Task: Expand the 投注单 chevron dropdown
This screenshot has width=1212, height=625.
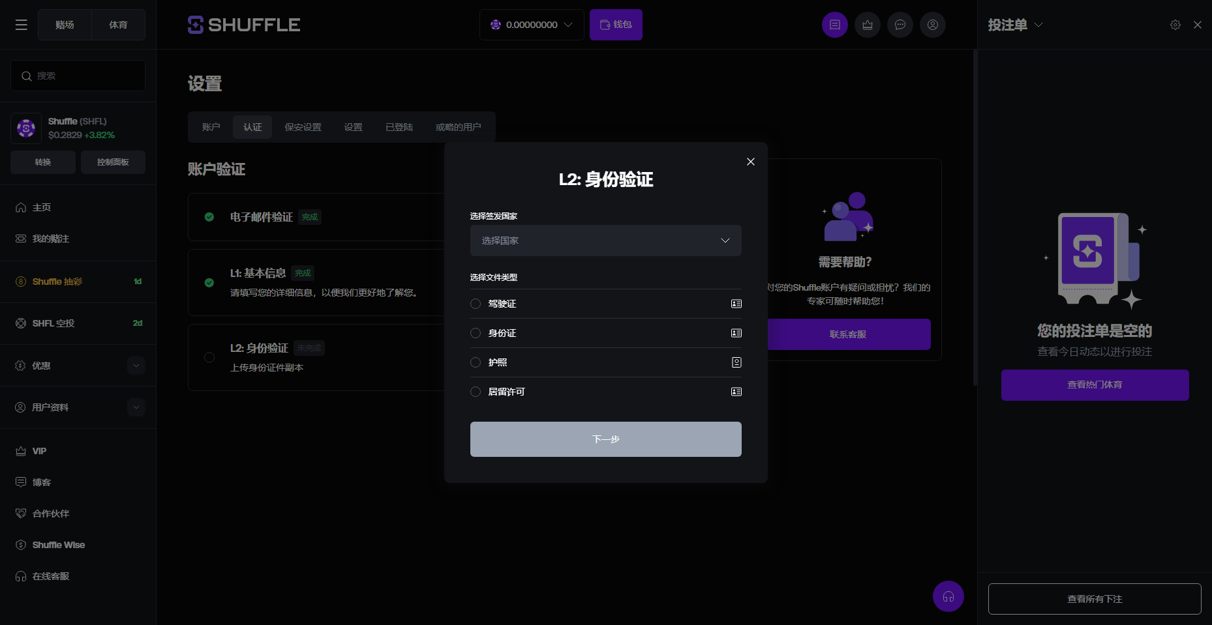Action: click(1039, 25)
